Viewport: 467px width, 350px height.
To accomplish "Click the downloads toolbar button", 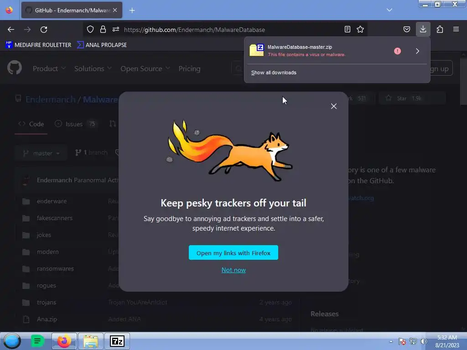I will pos(423,29).
